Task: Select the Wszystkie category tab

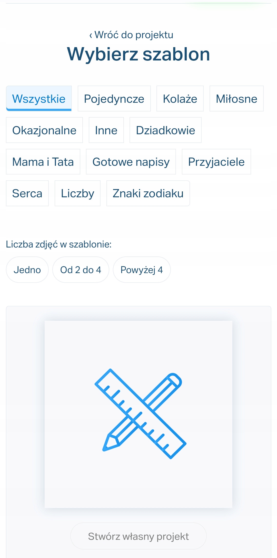Action: (39, 99)
